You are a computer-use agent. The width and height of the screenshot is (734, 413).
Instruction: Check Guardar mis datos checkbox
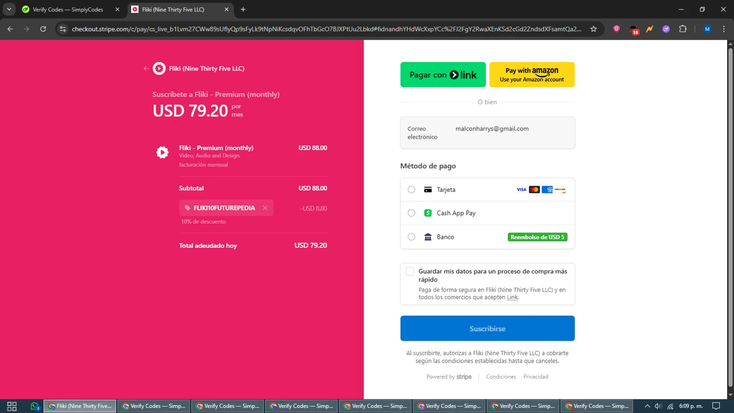pyautogui.click(x=410, y=271)
